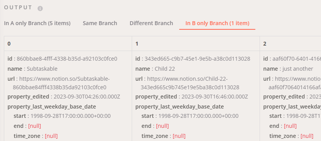Click column header 2
This screenshot has width=321, height=141.
(290, 44)
